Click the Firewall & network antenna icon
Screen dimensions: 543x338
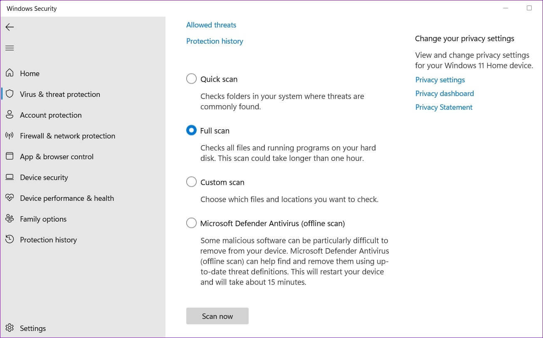click(x=10, y=136)
